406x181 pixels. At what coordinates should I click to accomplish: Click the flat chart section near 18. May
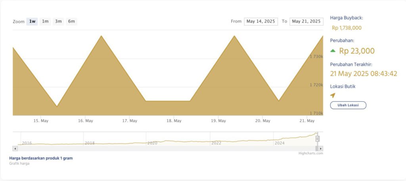click(168, 101)
